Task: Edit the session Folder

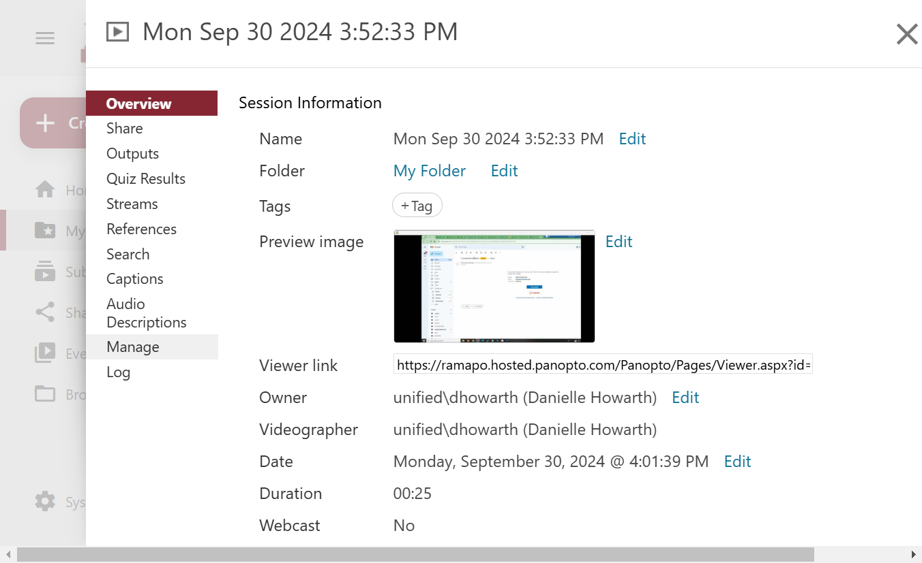Action: pyautogui.click(x=504, y=171)
